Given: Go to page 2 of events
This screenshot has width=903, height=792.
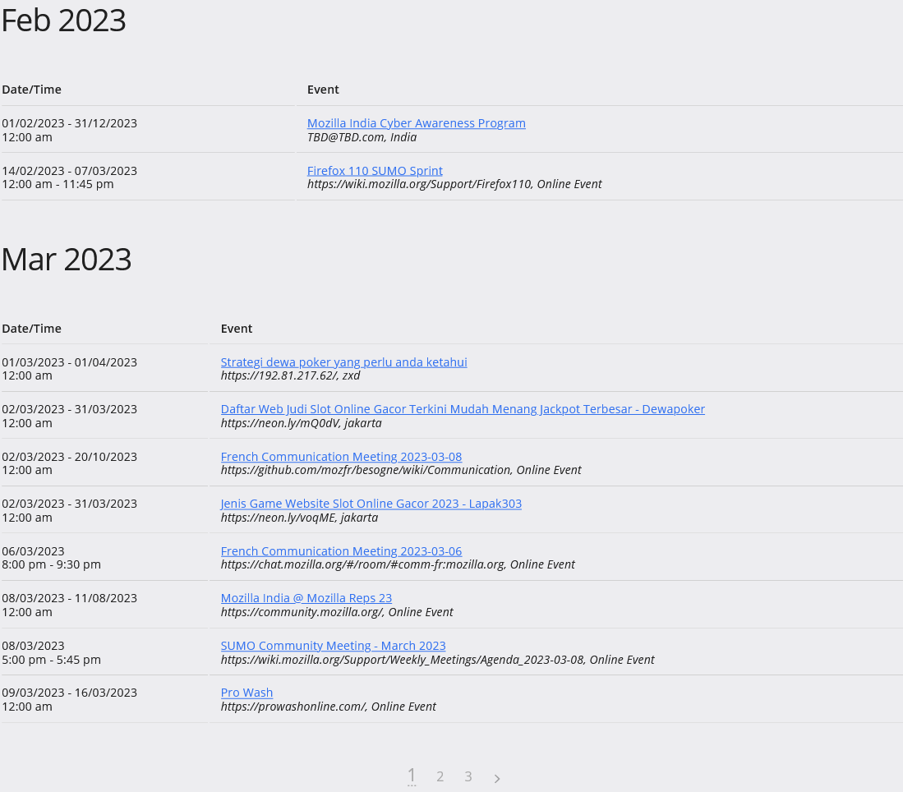Looking at the screenshot, I should click(440, 777).
